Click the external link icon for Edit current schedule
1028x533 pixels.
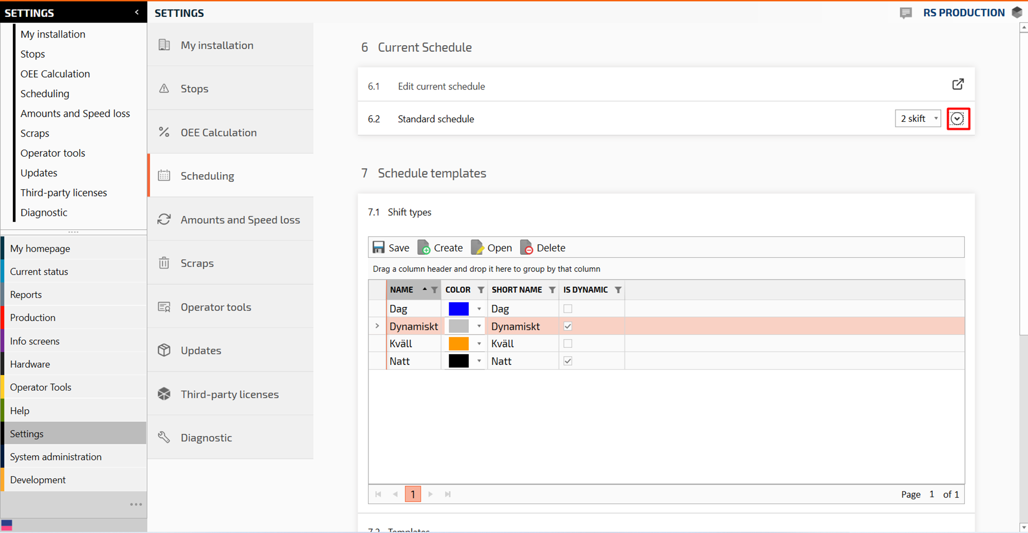coord(958,84)
